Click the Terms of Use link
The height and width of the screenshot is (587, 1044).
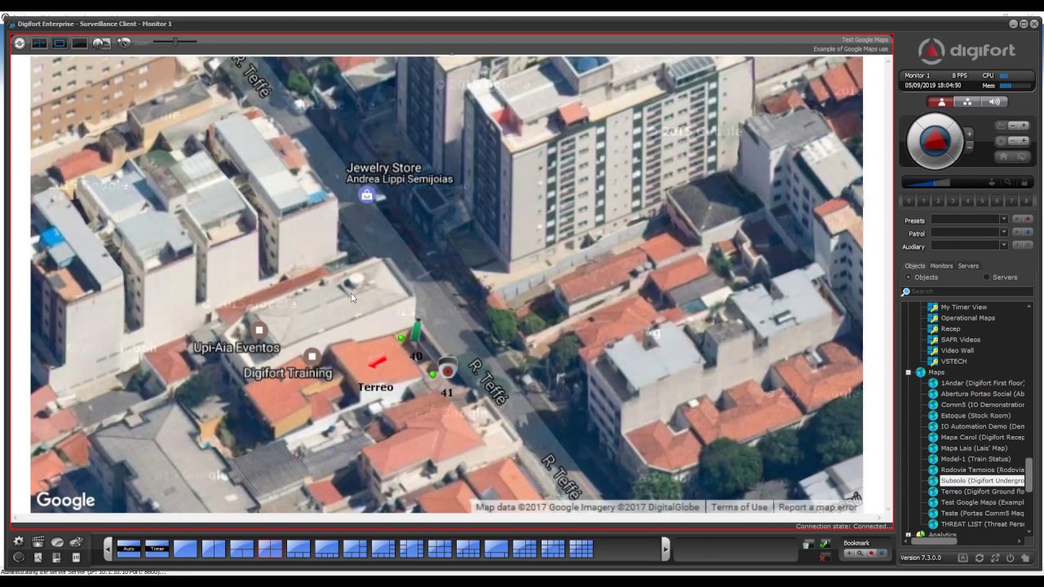click(x=739, y=507)
